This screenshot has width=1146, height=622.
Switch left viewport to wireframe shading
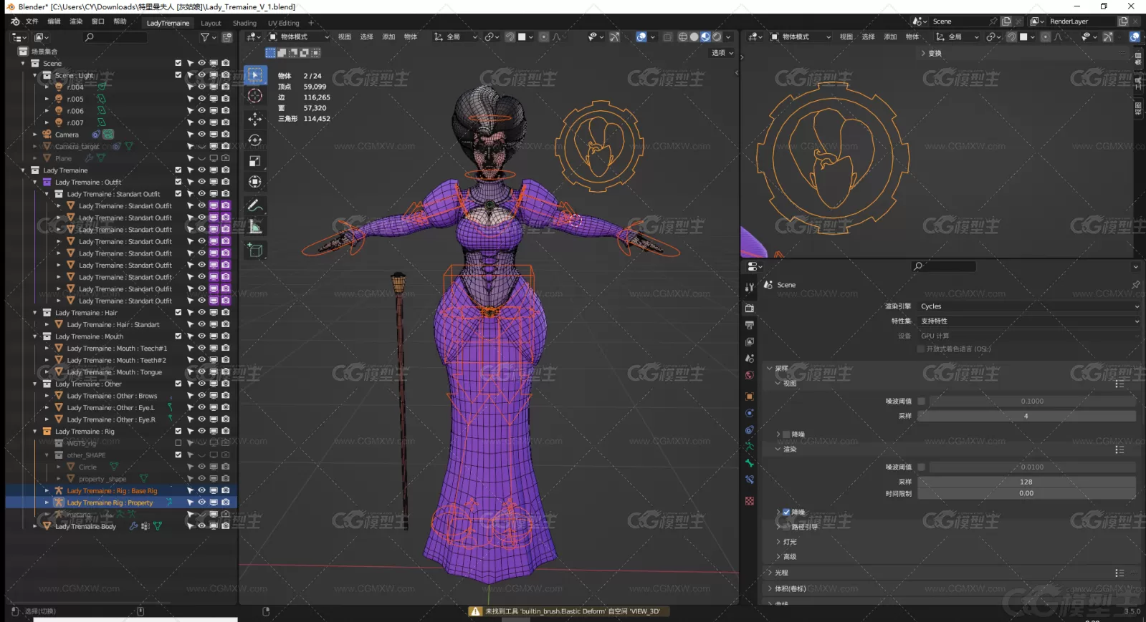point(682,37)
